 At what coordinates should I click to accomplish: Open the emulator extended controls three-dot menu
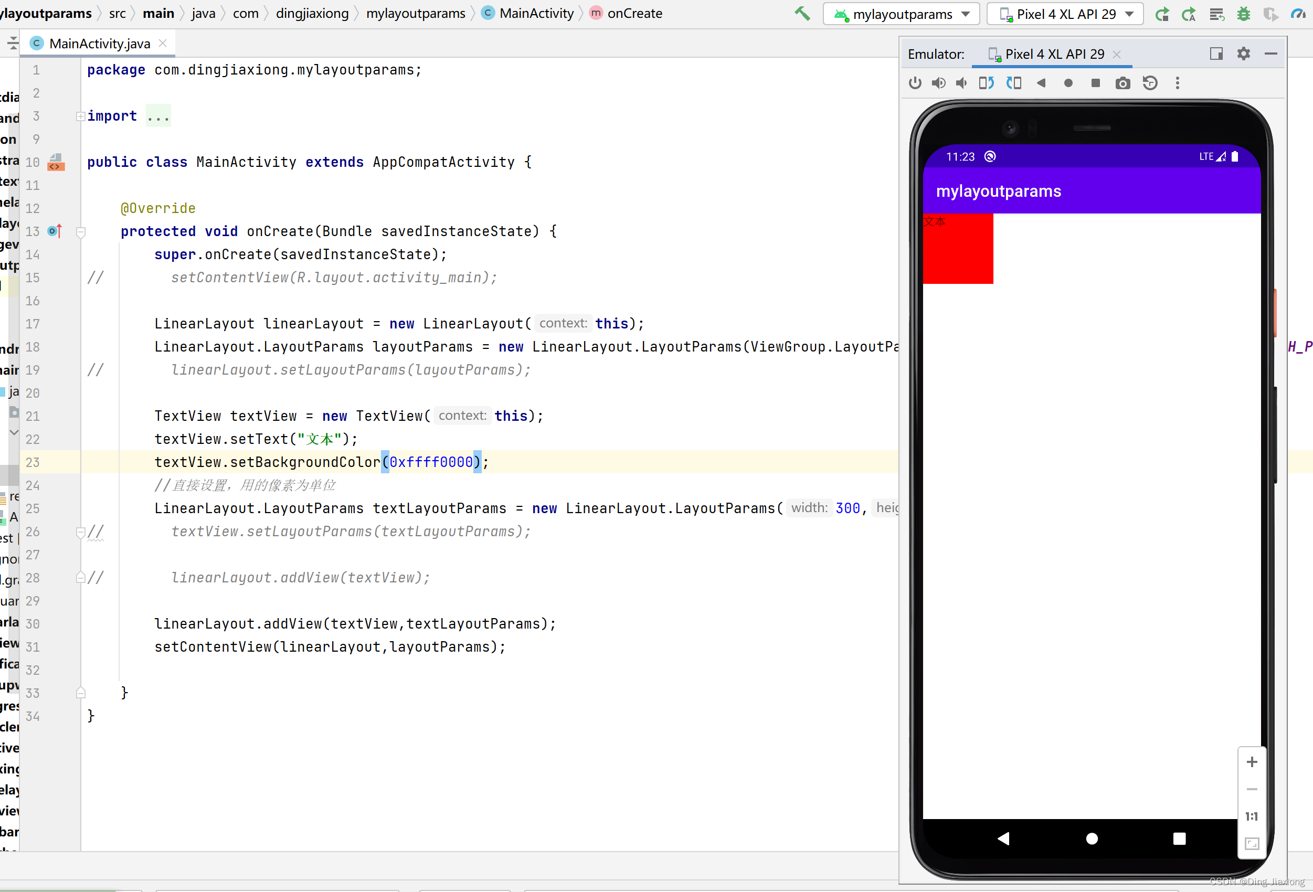pyautogui.click(x=1177, y=83)
